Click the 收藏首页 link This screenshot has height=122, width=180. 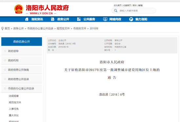(127, 6)
